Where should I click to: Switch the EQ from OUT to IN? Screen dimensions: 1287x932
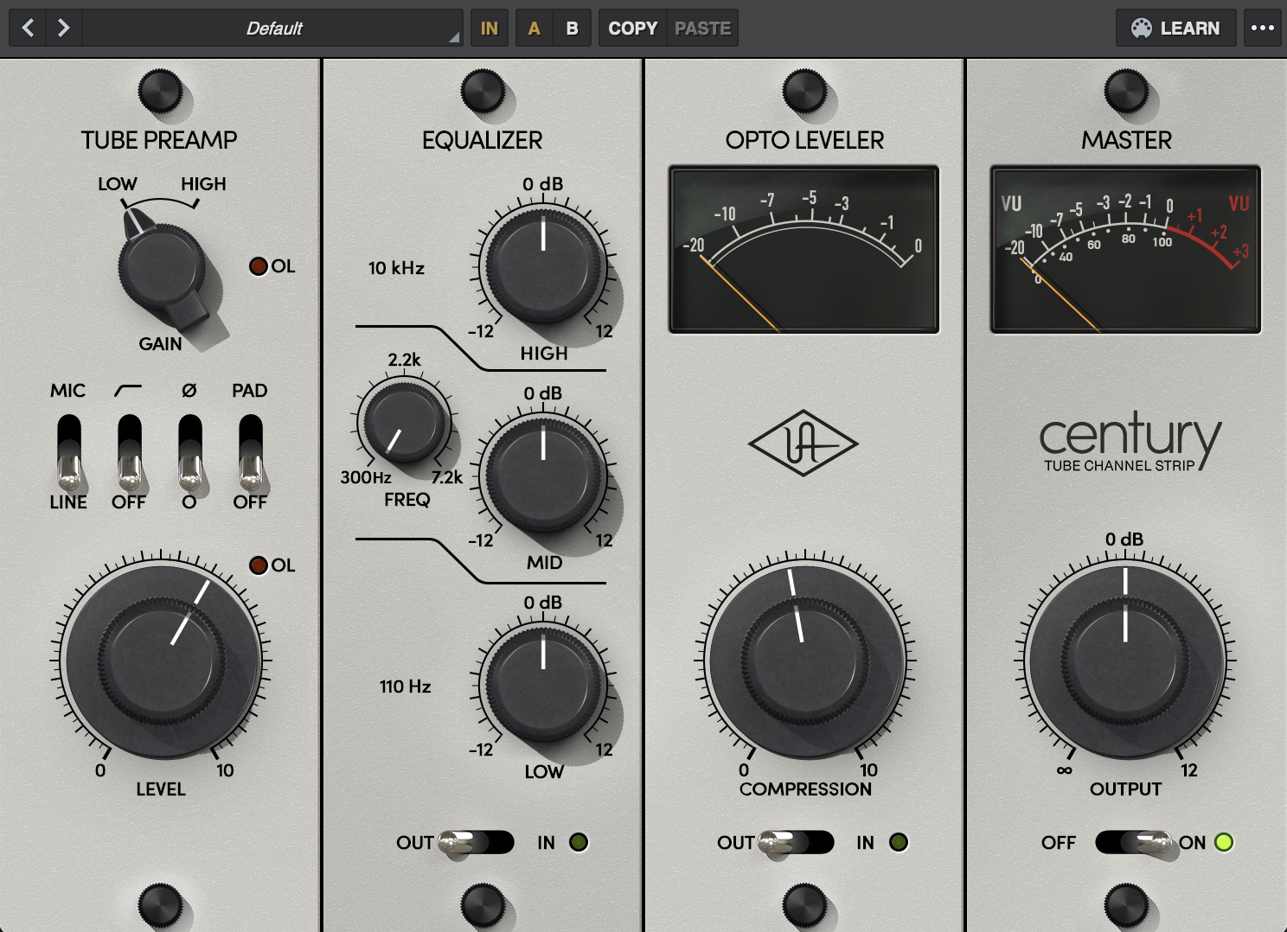click(x=477, y=843)
